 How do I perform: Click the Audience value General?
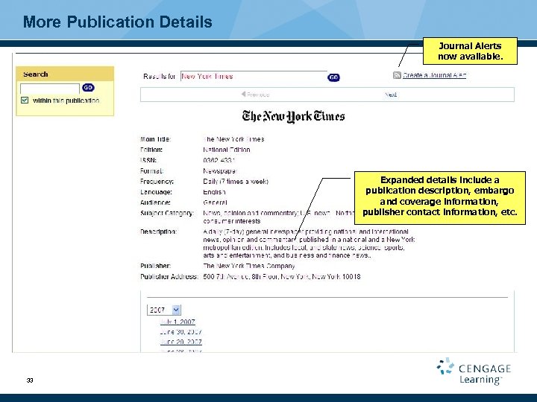(215, 202)
